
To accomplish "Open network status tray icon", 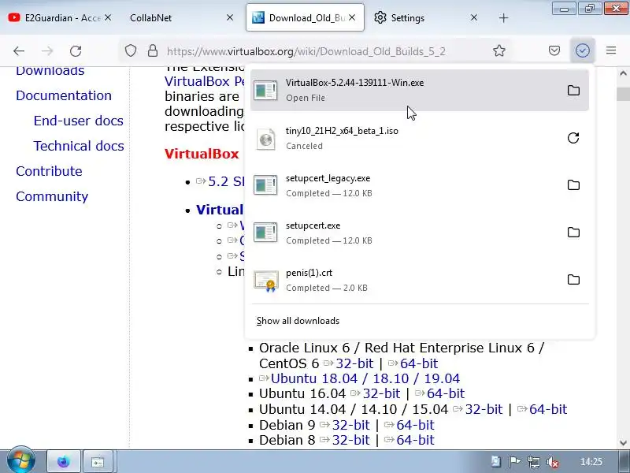I will [534, 462].
